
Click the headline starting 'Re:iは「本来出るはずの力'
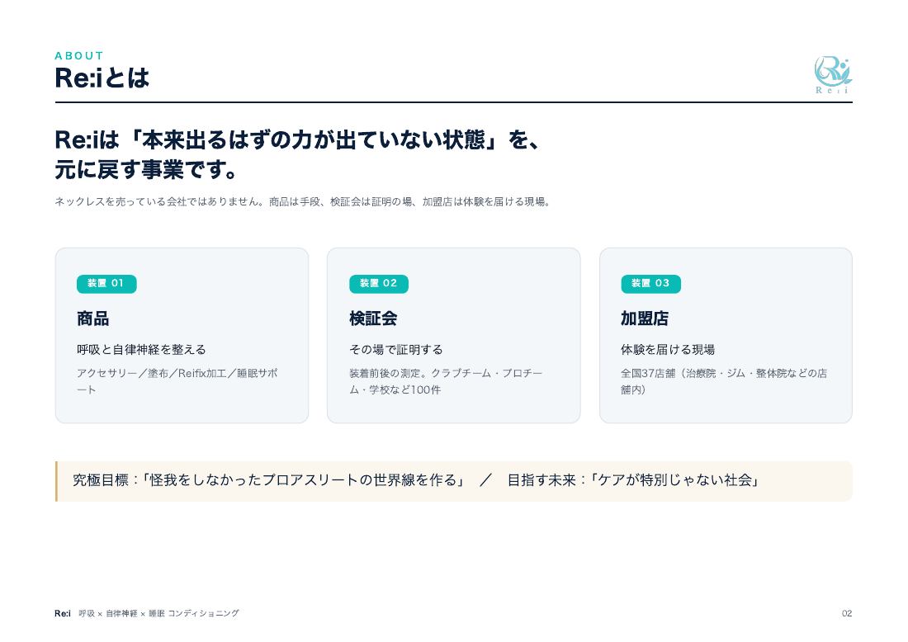(297, 140)
